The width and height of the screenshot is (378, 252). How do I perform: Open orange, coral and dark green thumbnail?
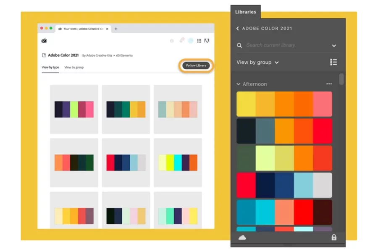tap(74, 163)
